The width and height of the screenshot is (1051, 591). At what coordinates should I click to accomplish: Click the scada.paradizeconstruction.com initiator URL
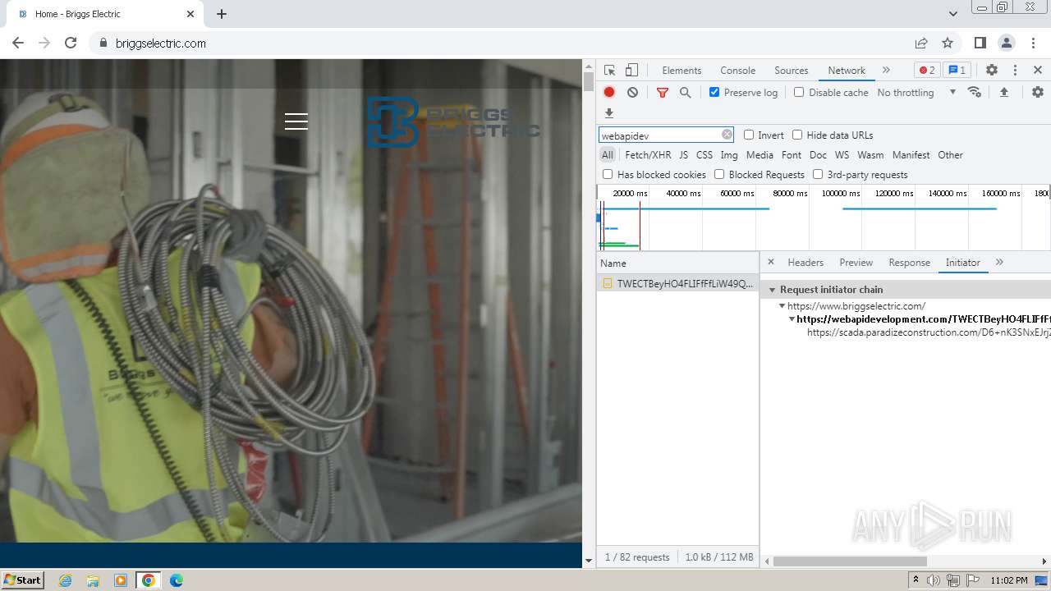tap(929, 332)
